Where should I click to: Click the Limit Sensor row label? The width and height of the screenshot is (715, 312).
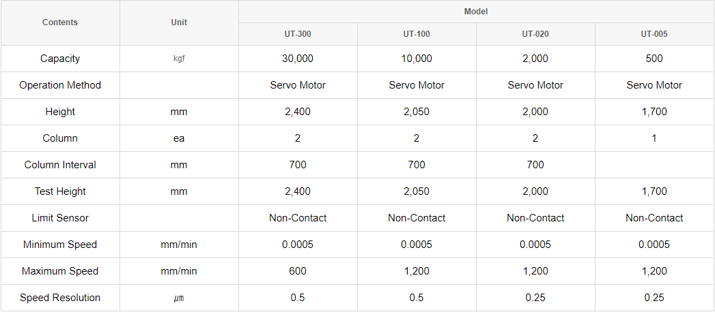pos(60,218)
